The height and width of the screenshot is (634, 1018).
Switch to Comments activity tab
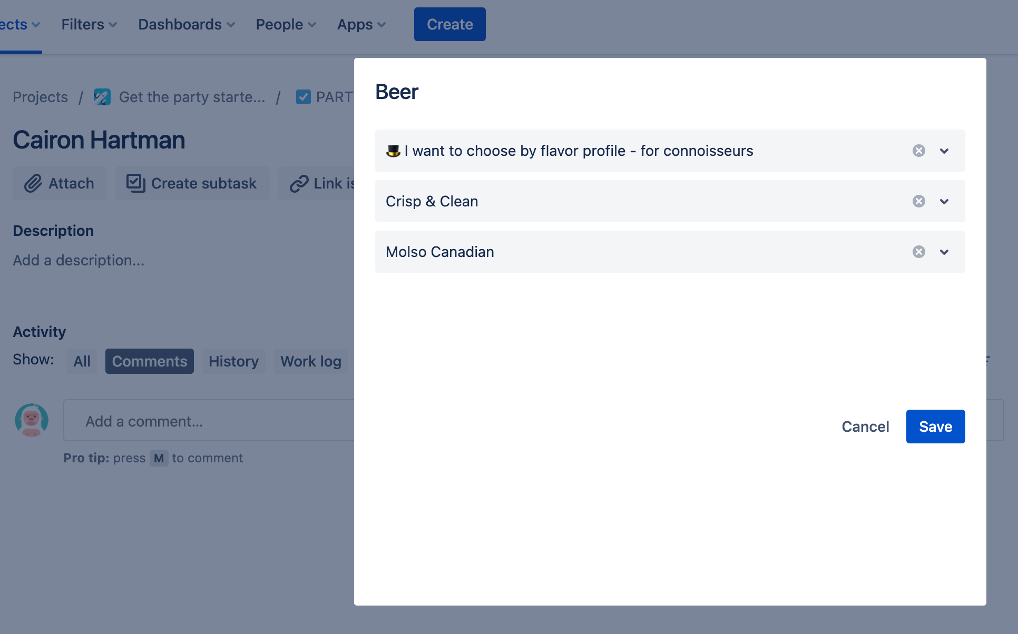(150, 361)
